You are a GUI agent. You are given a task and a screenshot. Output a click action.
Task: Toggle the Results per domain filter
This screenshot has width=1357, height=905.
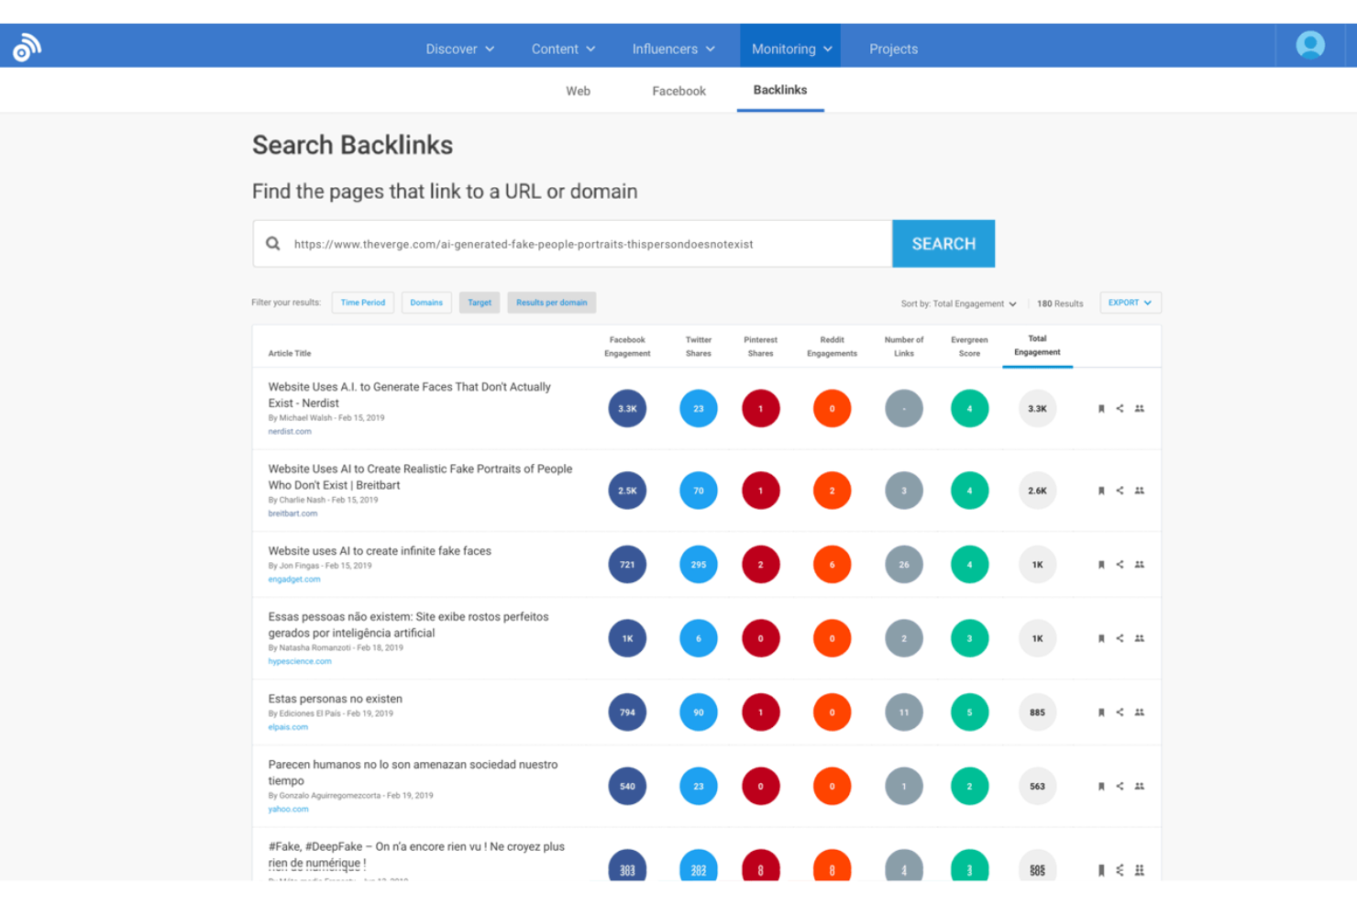click(551, 302)
